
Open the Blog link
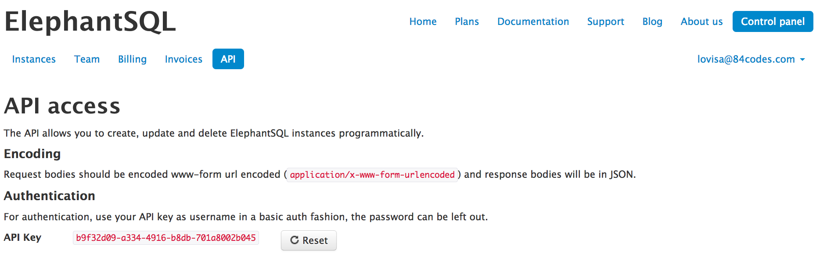(x=652, y=21)
